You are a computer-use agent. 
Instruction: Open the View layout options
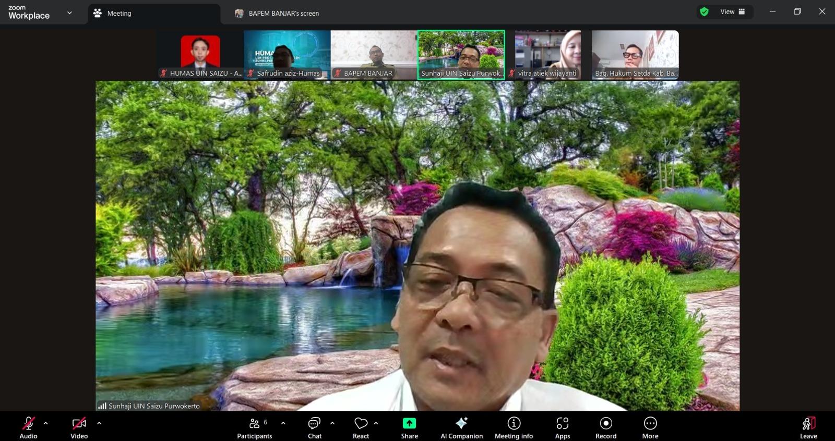click(732, 12)
